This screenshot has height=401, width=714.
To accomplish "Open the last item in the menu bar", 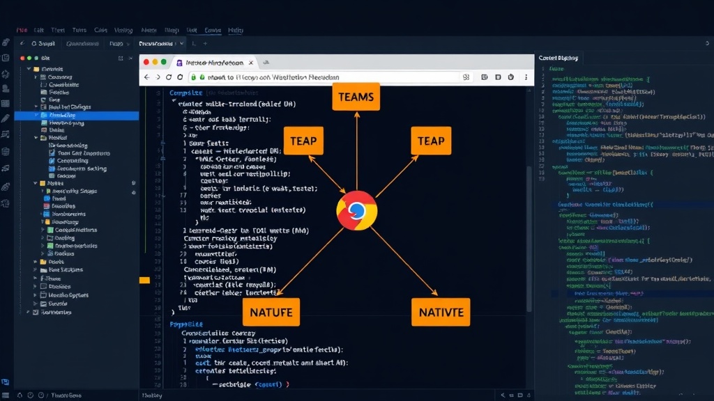I will 236,30.
